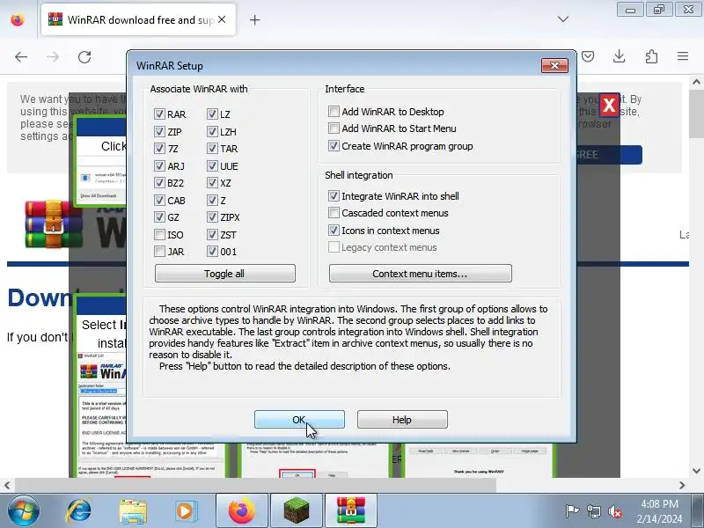Viewport: 704px width, 528px height.
Task: Open the list all tabs dropdown
Action: (x=563, y=19)
